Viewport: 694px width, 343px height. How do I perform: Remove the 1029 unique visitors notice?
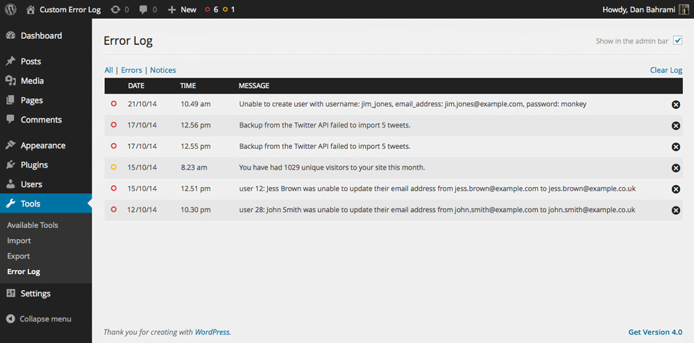(676, 168)
